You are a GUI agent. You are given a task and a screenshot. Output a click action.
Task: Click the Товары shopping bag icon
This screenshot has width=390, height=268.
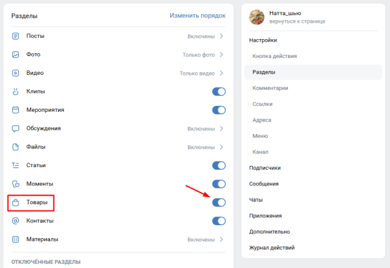tap(16, 203)
